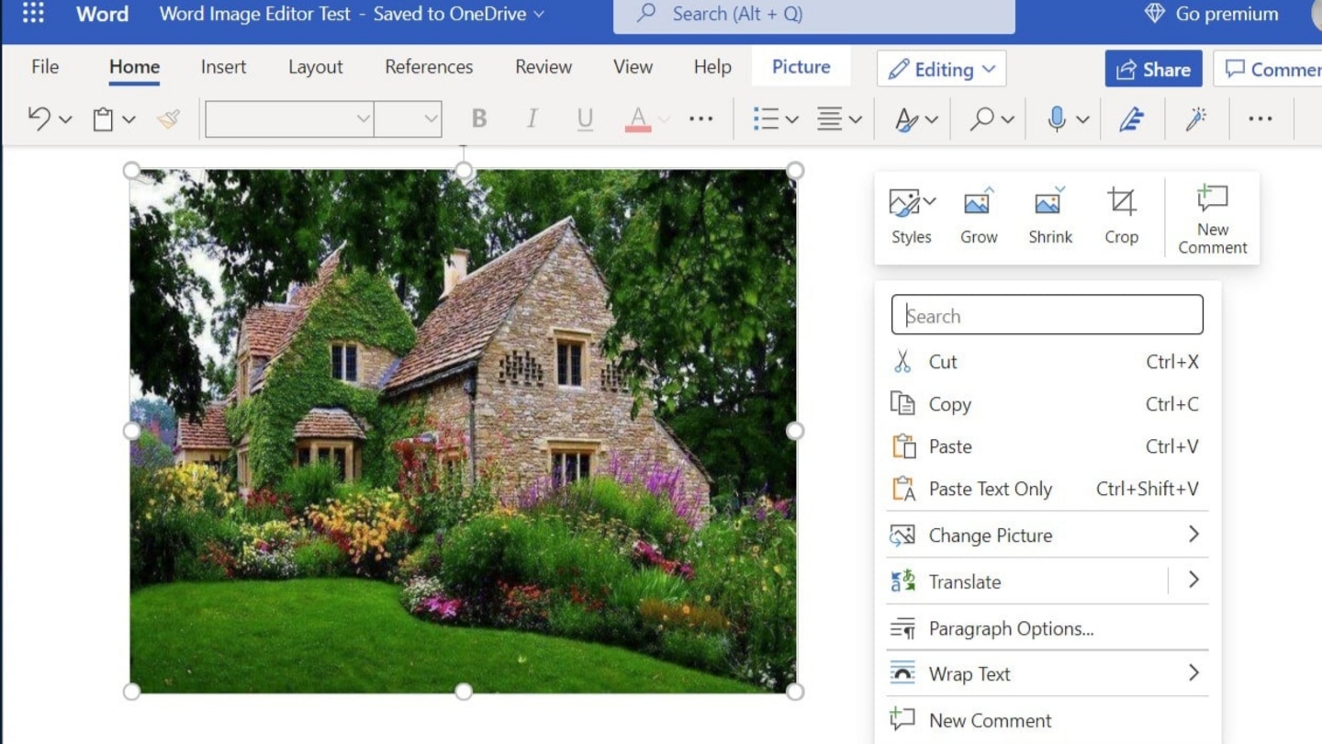Click the Editor pen icon in toolbar
Viewport: 1322px width, 744px height.
[x=1131, y=118]
